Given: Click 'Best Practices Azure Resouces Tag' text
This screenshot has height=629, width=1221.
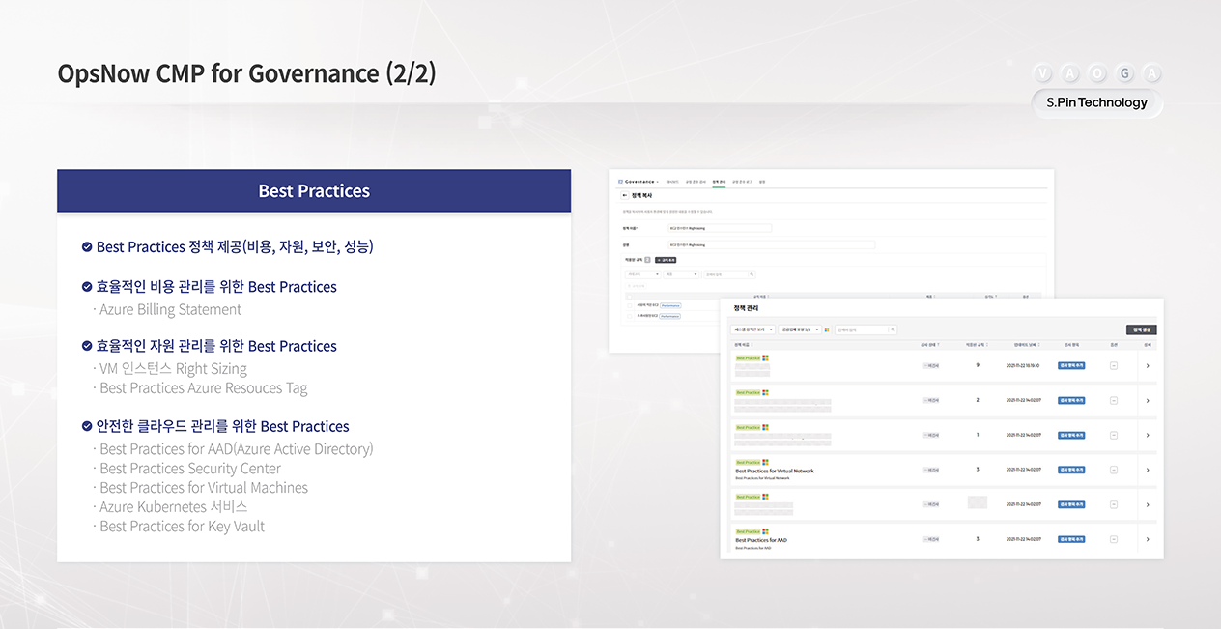Looking at the screenshot, I should 203,387.
